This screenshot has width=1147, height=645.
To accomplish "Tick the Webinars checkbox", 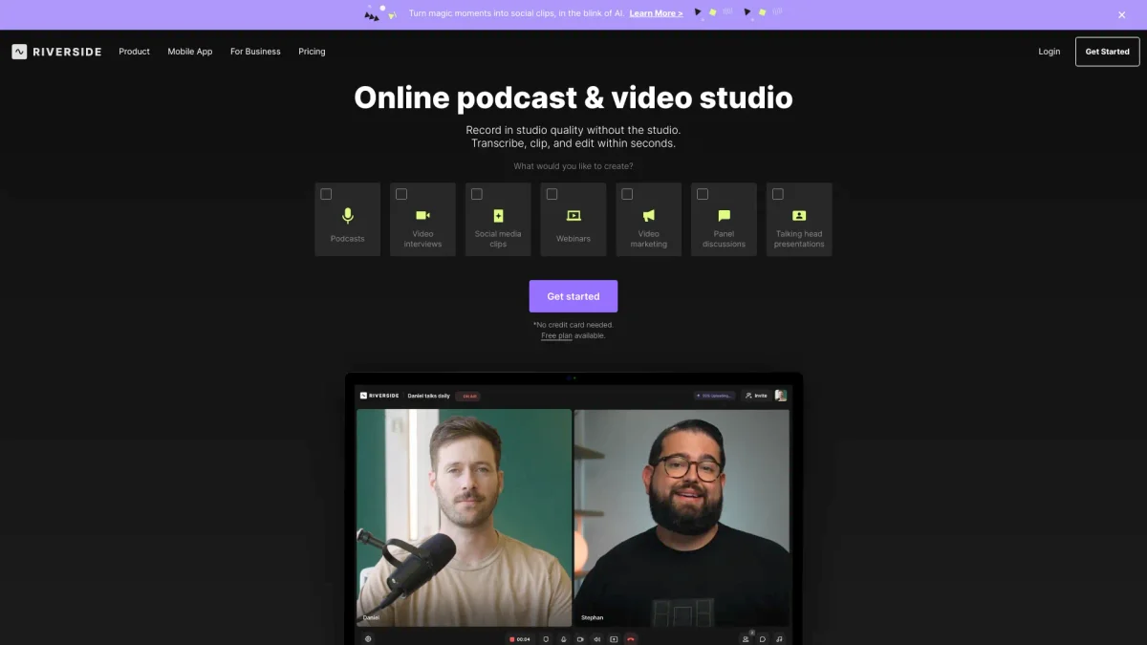I will click(x=552, y=194).
